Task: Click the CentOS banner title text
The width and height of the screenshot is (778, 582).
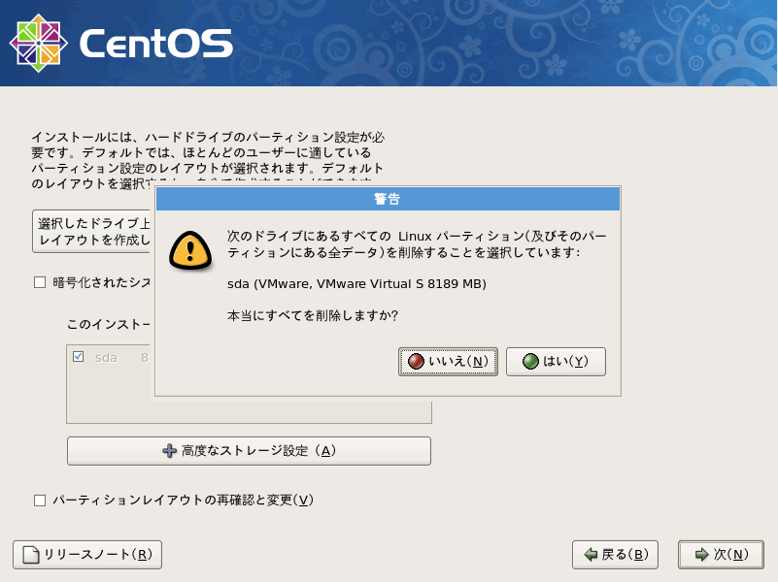Action: coord(155,43)
